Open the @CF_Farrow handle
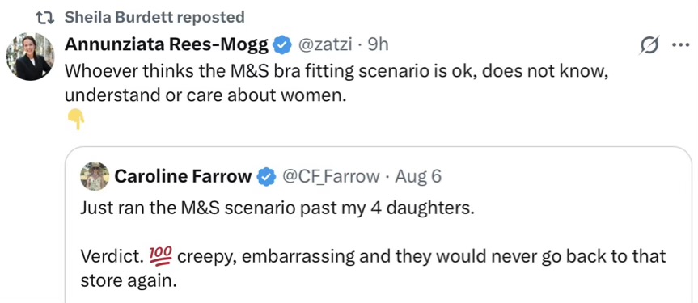The image size is (698, 303). (x=330, y=177)
